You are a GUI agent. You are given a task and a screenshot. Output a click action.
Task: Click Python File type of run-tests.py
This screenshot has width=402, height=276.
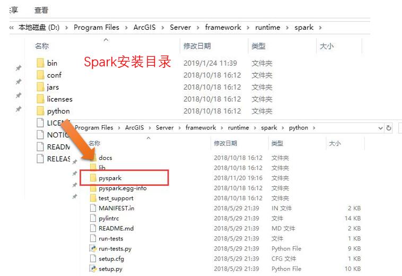coord(286,248)
